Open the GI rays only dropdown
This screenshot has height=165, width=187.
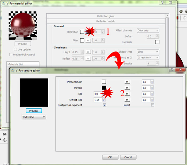coord(148,58)
